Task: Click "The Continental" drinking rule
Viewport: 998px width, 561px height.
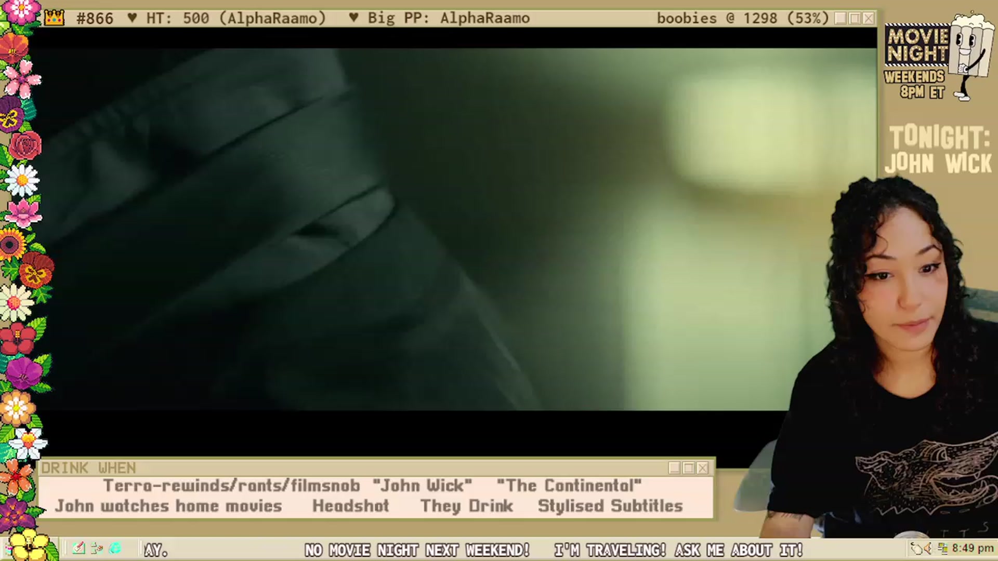Action: [x=569, y=486]
